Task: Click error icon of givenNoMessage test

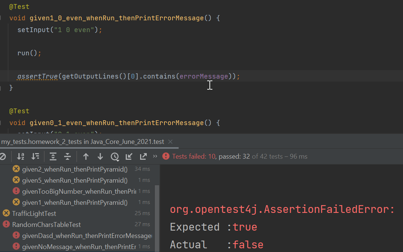Action: (x=16, y=246)
